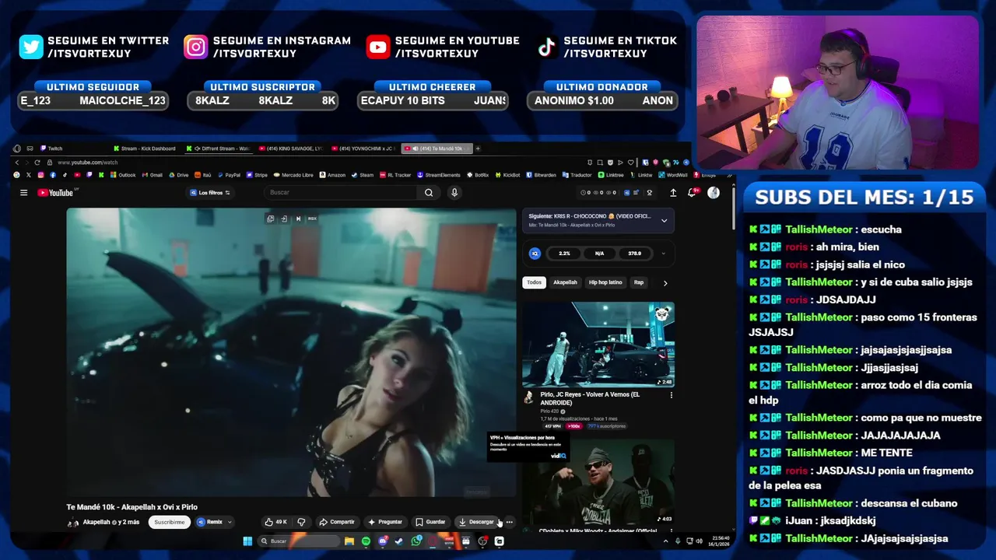Open the taskbar clock showing 21:56:40
This screenshot has width=996, height=560.
click(x=721, y=541)
